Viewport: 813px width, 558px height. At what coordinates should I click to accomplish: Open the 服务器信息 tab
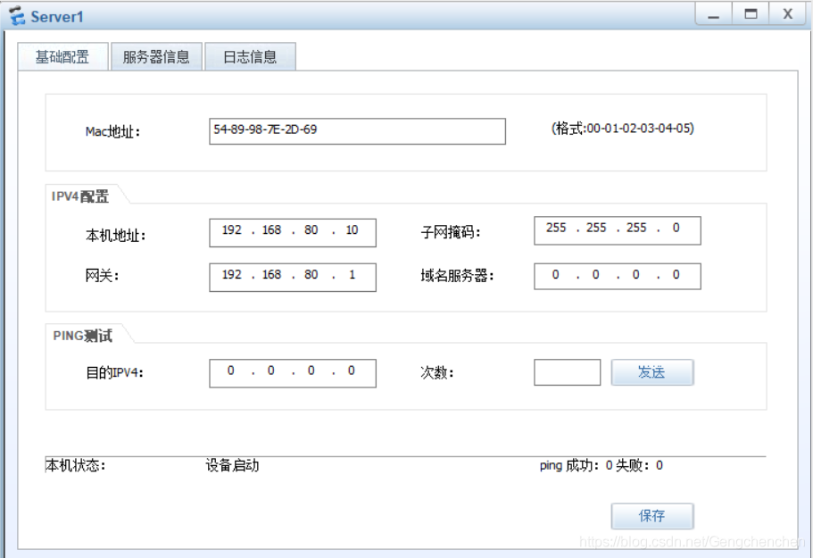pyautogui.click(x=156, y=56)
